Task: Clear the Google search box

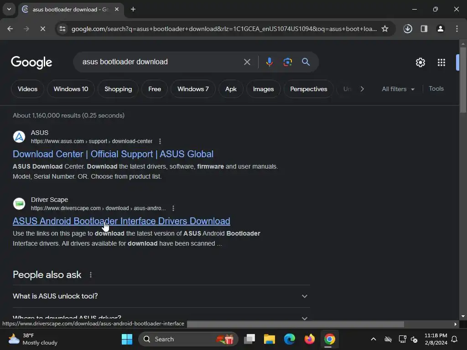Action: coord(247,62)
